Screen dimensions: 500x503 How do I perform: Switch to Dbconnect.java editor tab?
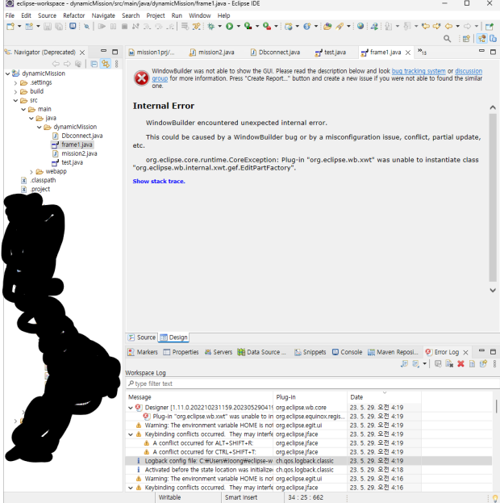click(275, 52)
